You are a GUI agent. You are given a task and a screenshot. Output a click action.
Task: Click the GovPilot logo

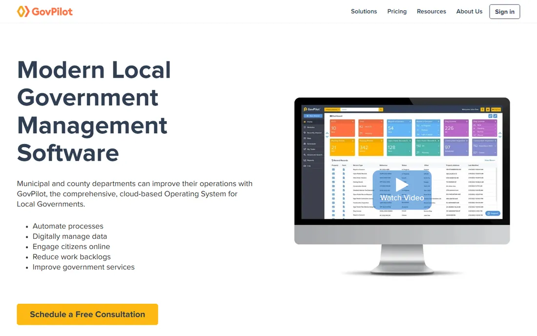click(45, 11)
